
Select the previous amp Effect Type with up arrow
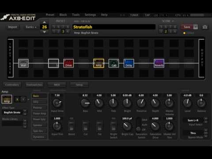[x=25, y=111]
